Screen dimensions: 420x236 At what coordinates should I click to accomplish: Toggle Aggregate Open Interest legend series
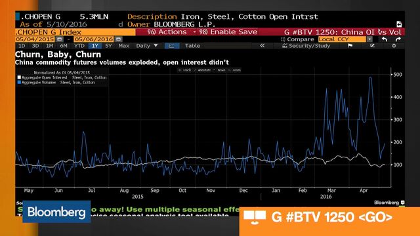click(19, 77)
